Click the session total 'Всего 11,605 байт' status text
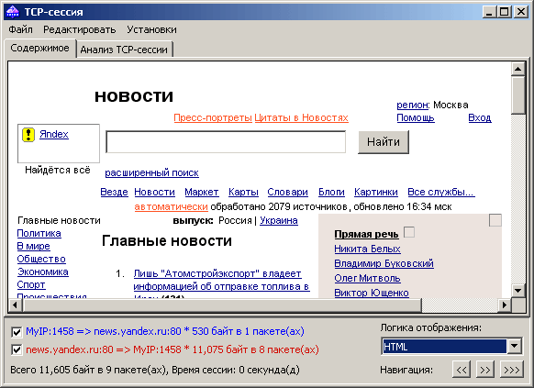This screenshot has width=534, height=388. (155, 370)
